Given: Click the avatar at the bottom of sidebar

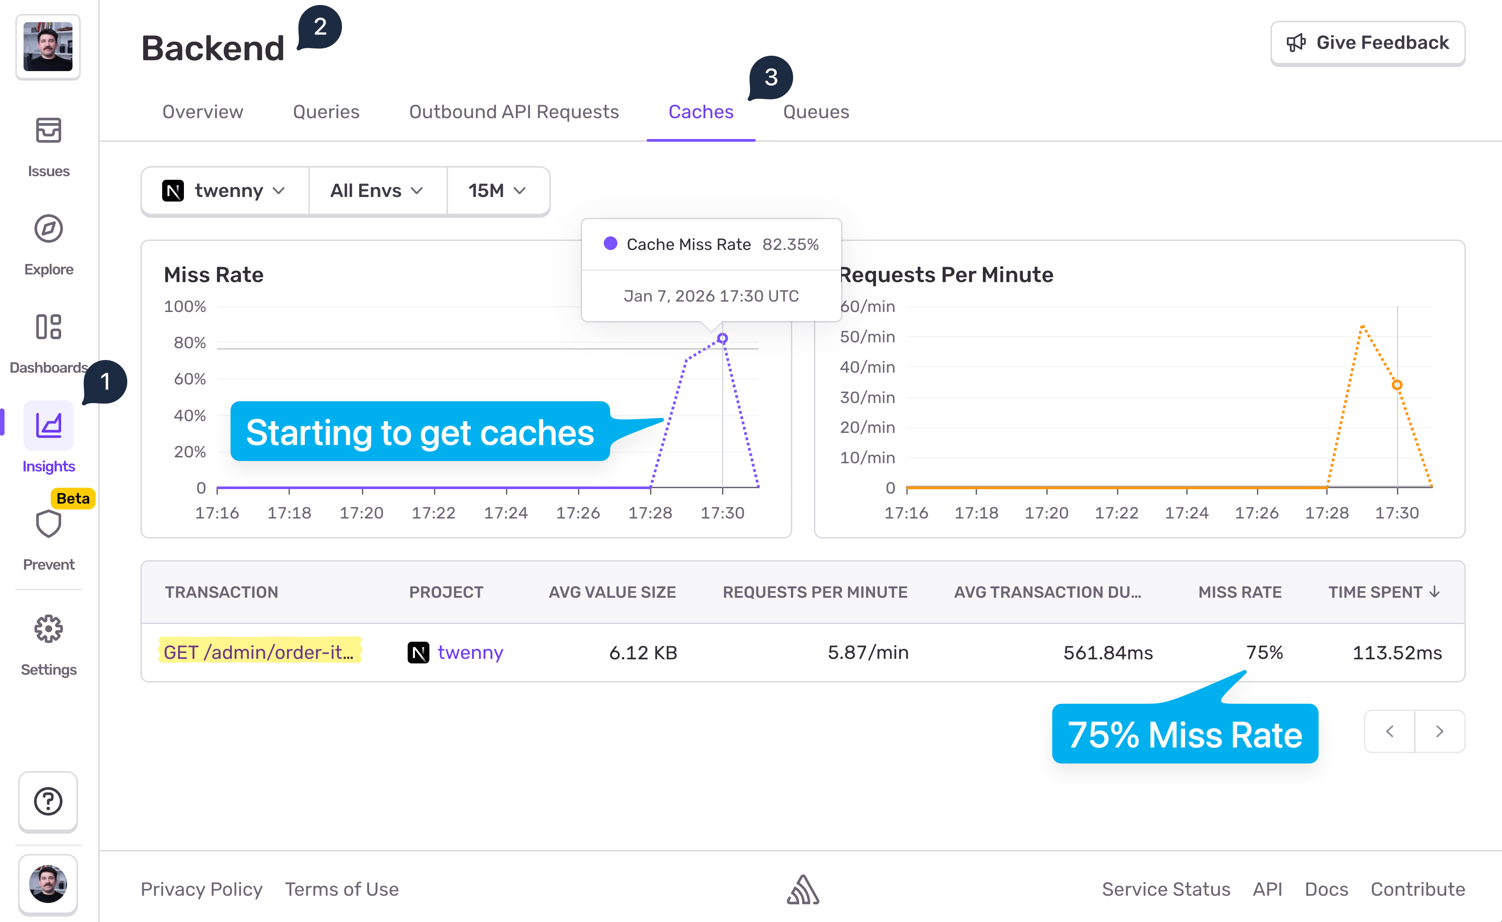Looking at the screenshot, I should [48, 885].
